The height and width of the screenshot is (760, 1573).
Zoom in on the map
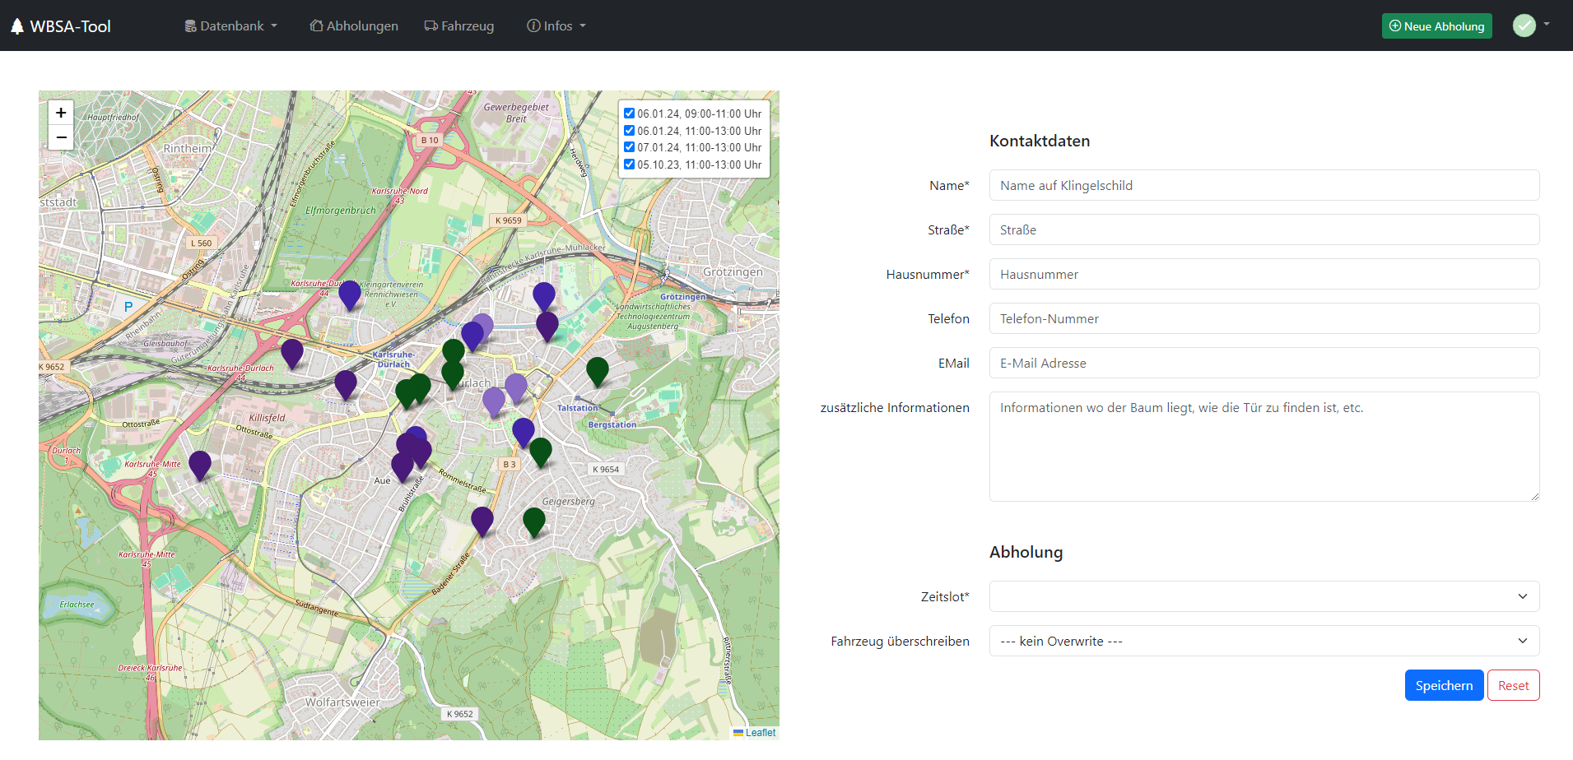coord(61,113)
